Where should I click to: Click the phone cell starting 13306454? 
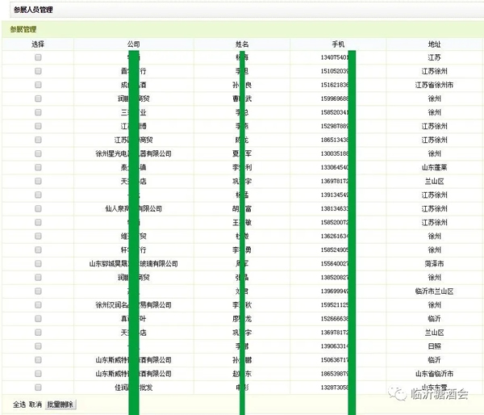click(335, 167)
